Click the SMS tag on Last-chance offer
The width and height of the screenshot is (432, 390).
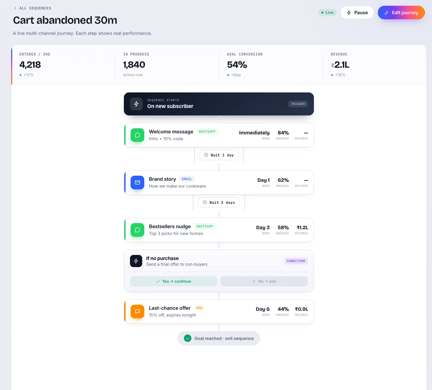(199, 308)
